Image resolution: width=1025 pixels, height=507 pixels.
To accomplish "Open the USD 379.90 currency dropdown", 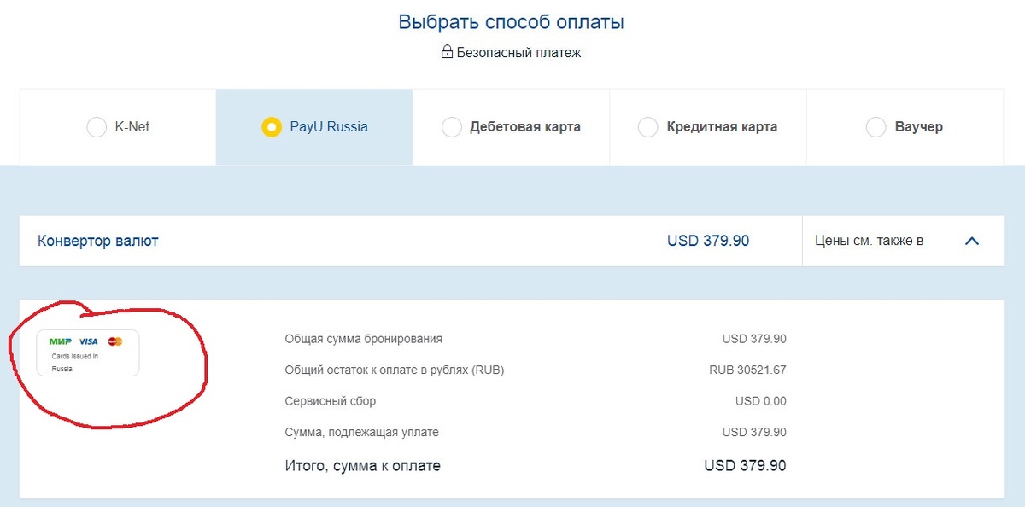I will (707, 240).
